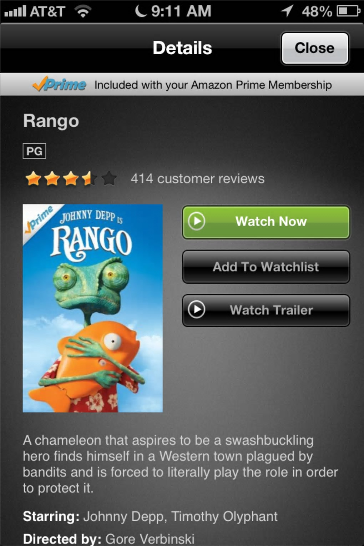Click the location services arrow icon
The width and height of the screenshot is (364, 546).
coord(287,11)
